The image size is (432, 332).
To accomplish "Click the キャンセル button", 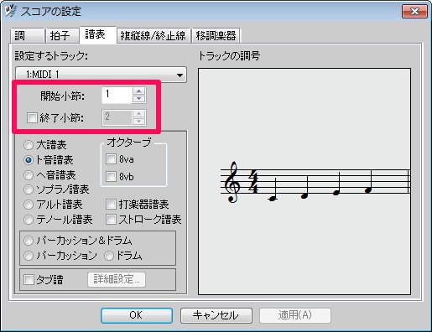I will 216,315.
